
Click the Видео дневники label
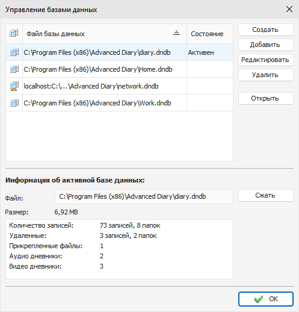35,266
